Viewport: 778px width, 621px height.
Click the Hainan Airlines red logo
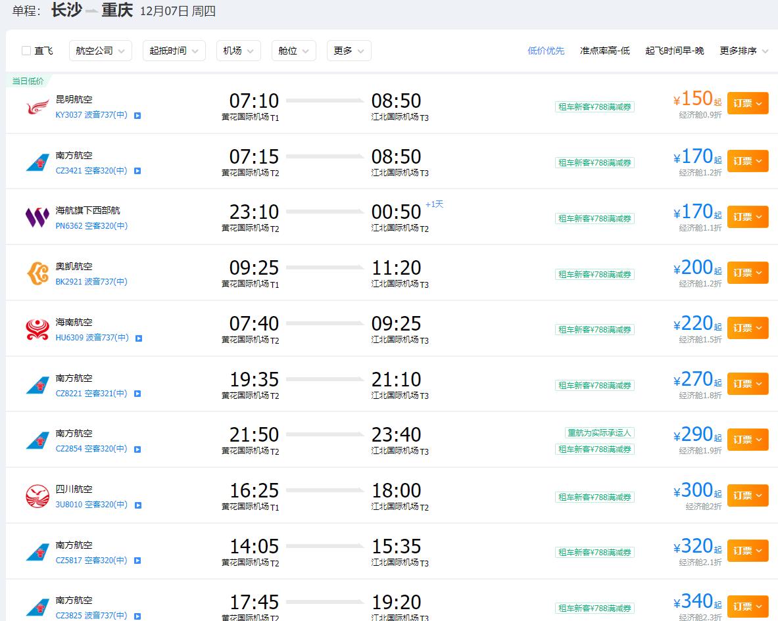[37, 329]
